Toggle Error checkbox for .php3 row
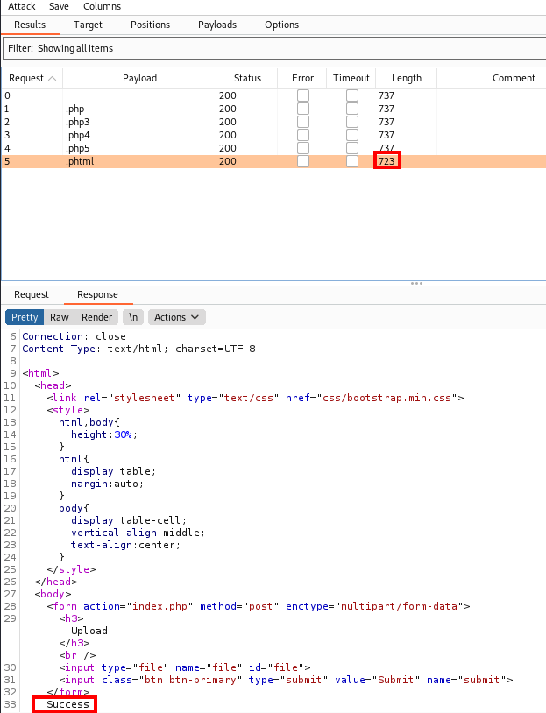The image size is (546, 713). pos(303,122)
